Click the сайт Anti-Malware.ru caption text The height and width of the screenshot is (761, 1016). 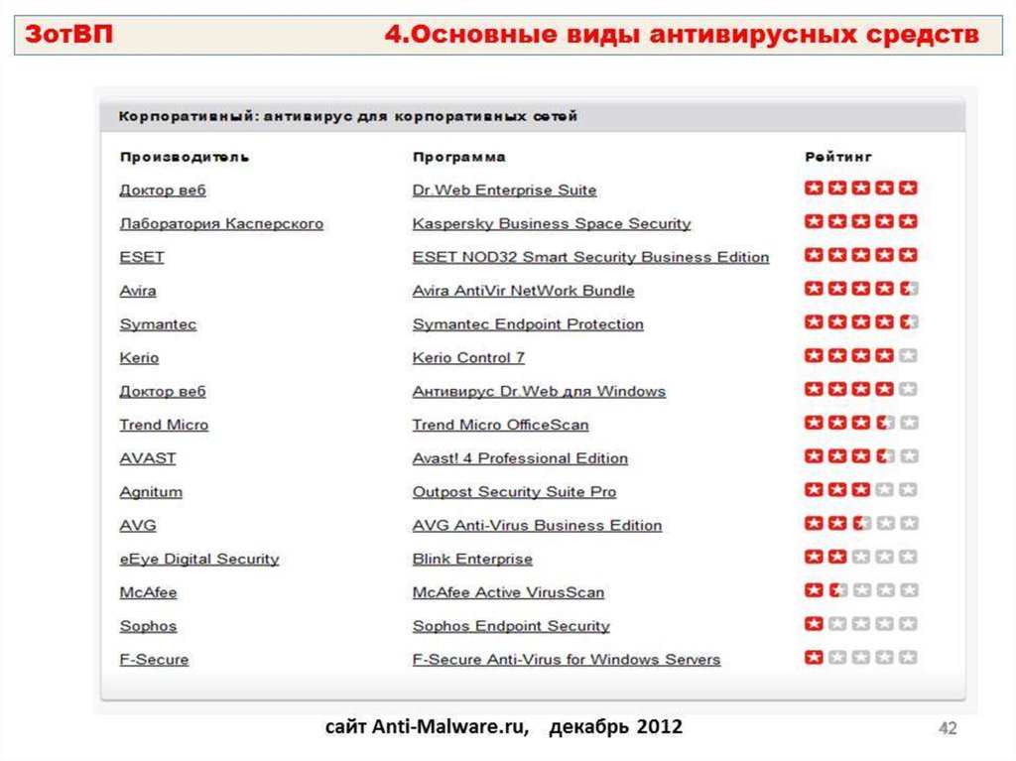coord(503,726)
